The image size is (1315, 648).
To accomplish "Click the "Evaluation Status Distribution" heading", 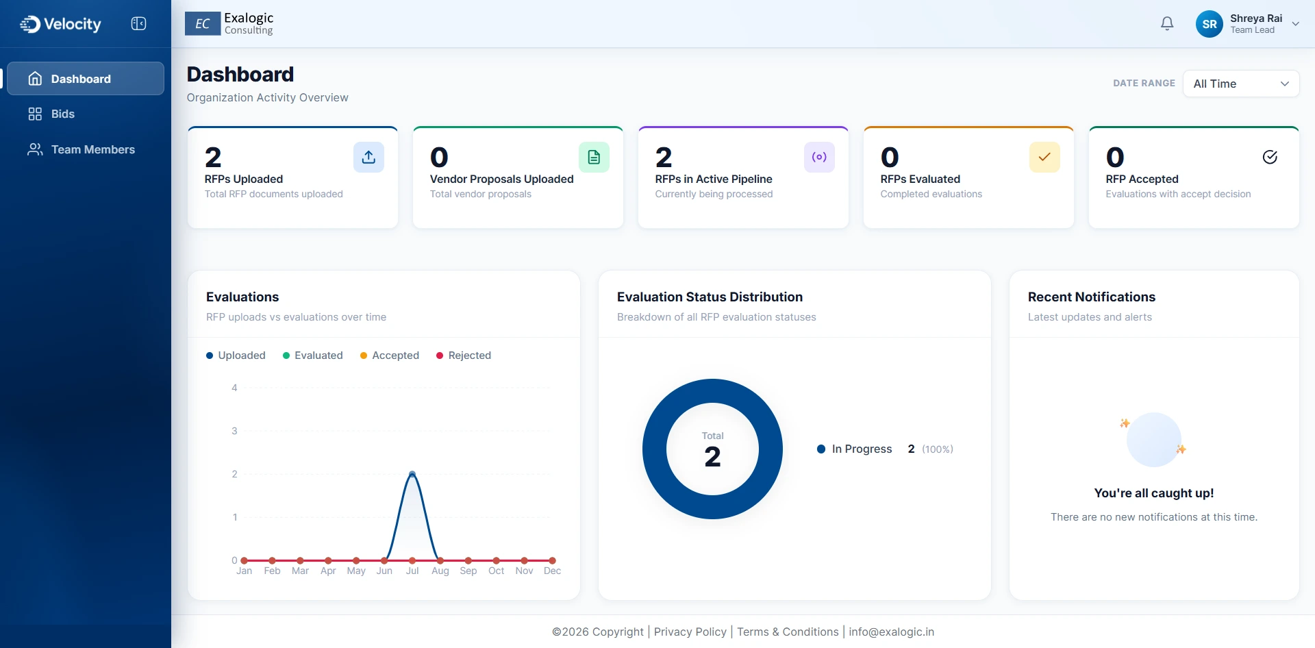I will click(710, 297).
